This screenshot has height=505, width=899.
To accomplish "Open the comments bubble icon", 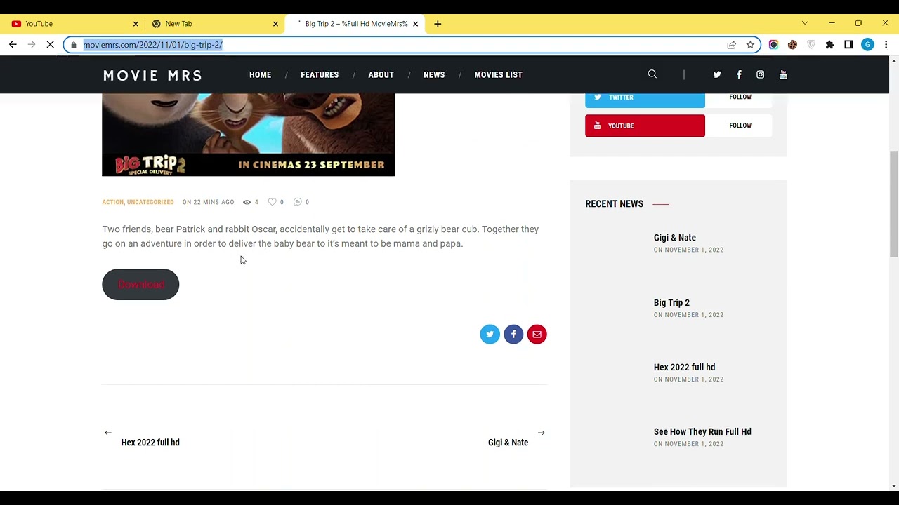I will (297, 202).
